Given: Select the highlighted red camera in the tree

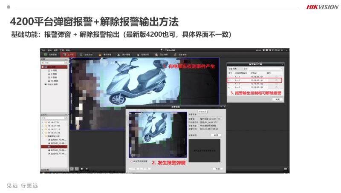Looking at the screenshot, I should coord(54,147).
